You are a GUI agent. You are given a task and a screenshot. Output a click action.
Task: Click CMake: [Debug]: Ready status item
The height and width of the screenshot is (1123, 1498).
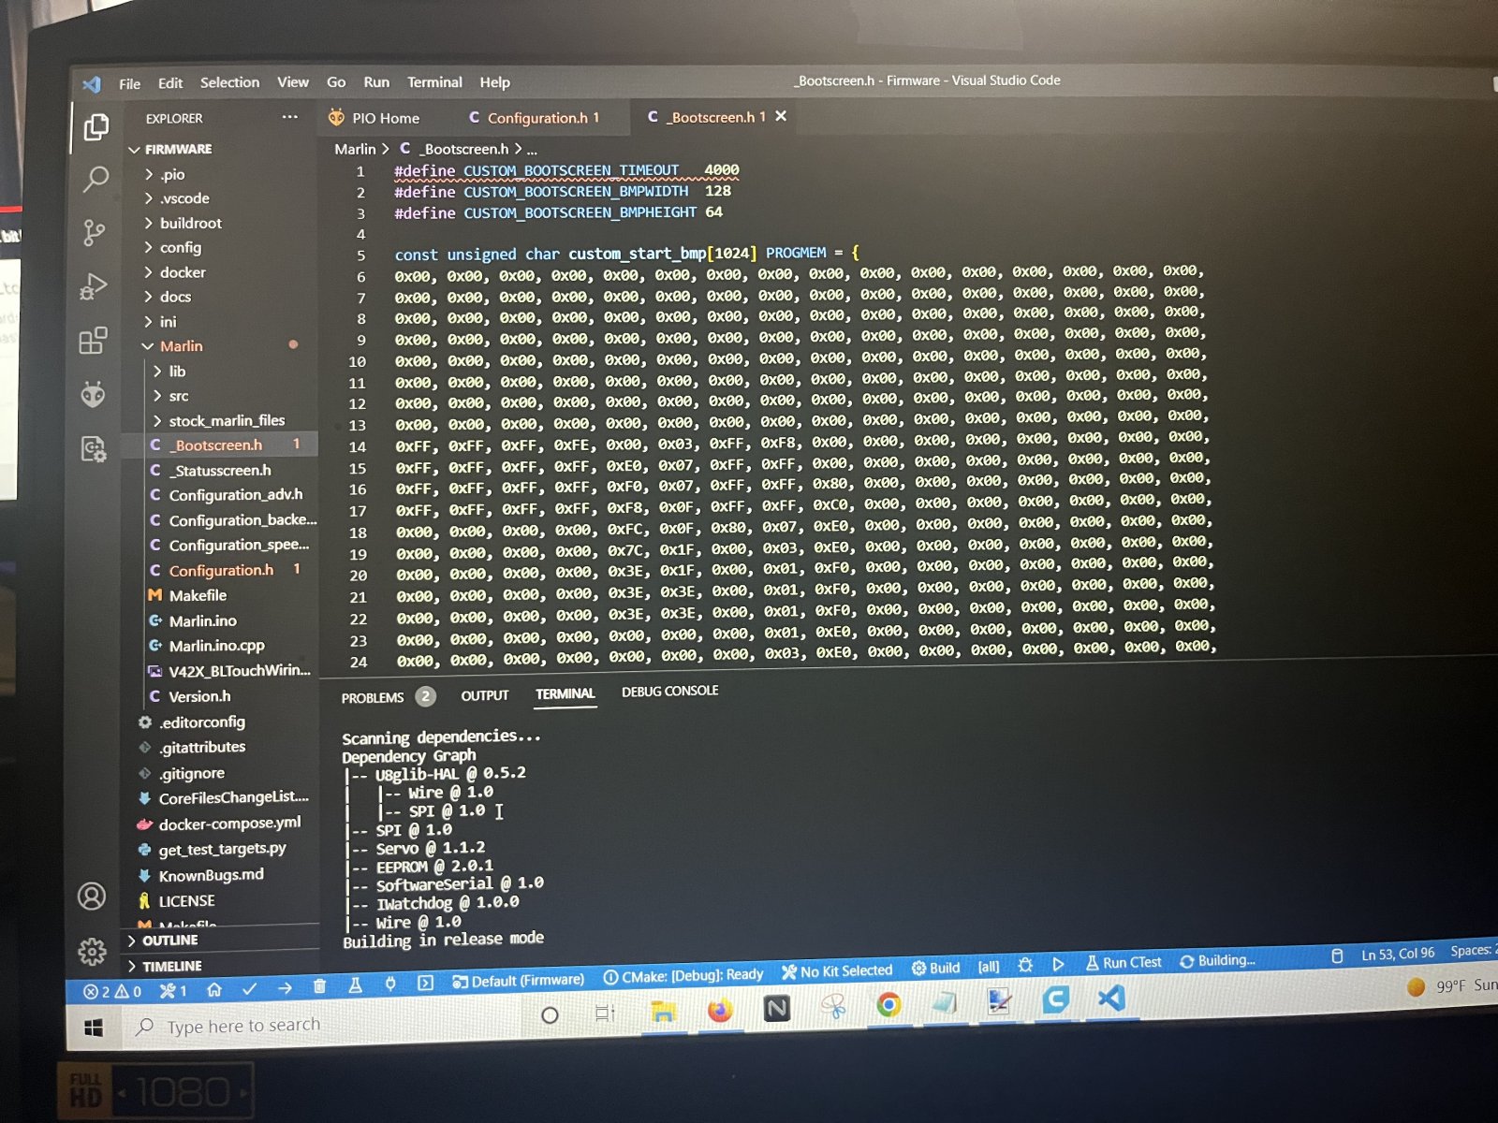(x=683, y=975)
